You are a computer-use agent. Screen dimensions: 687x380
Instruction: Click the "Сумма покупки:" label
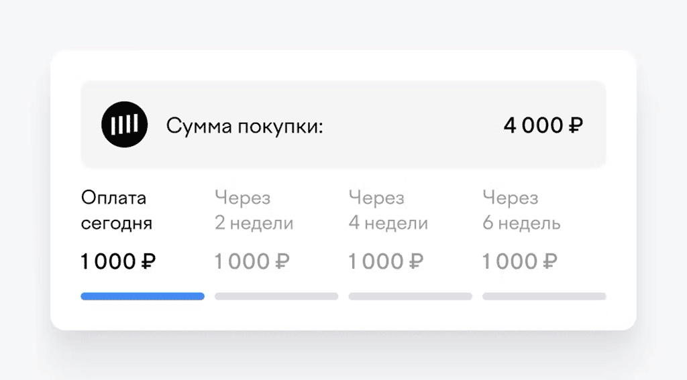245,125
